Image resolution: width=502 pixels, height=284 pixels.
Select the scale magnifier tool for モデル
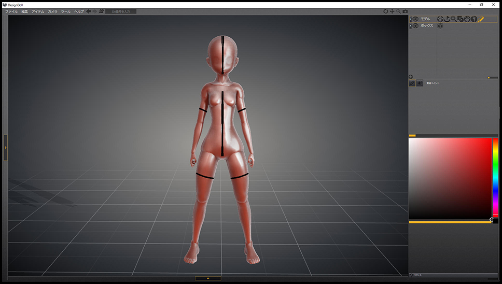(454, 19)
